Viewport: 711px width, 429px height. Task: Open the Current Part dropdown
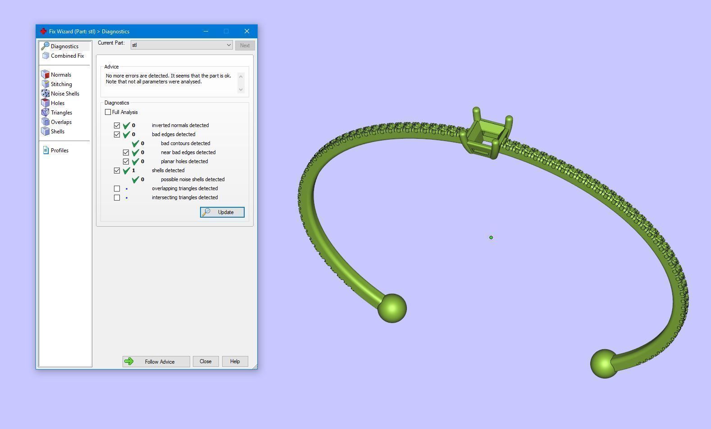click(182, 45)
